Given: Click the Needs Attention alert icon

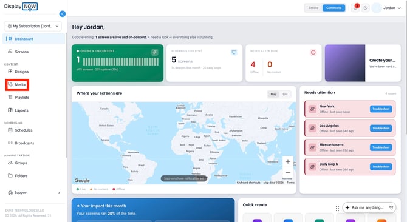Looking at the screenshot, I should 313,52.
